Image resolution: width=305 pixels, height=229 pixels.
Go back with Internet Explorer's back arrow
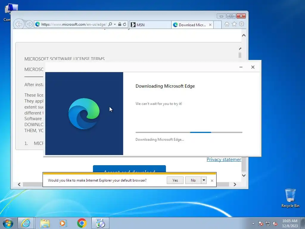[19, 24]
